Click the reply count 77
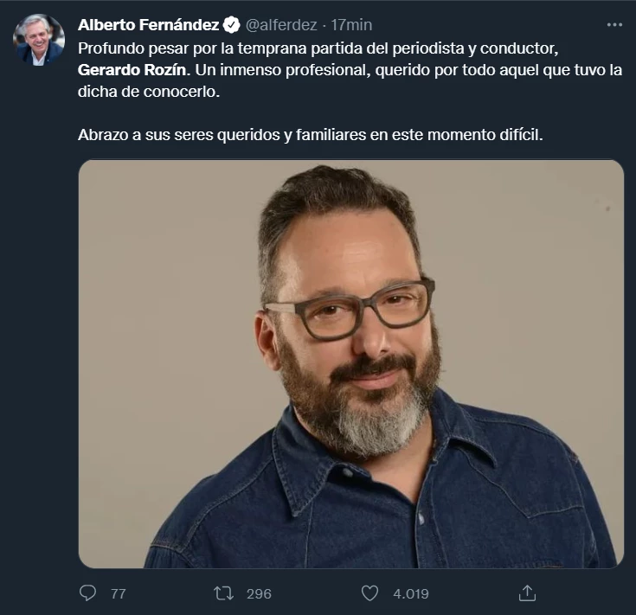This screenshot has height=615, width=636. (x=119, y=593)
